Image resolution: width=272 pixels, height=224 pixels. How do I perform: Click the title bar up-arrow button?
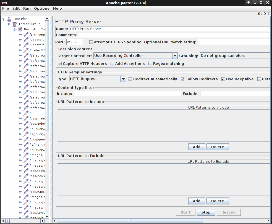point(249,2)
